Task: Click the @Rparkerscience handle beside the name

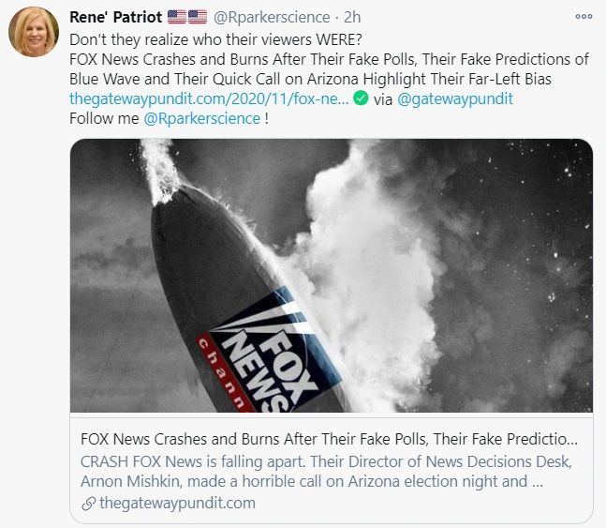Action: tap(272, 17)
